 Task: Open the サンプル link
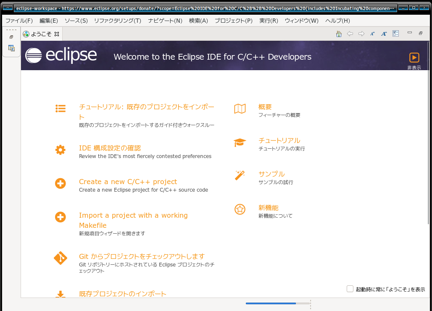pyautogui.click(x=271, y=174)
